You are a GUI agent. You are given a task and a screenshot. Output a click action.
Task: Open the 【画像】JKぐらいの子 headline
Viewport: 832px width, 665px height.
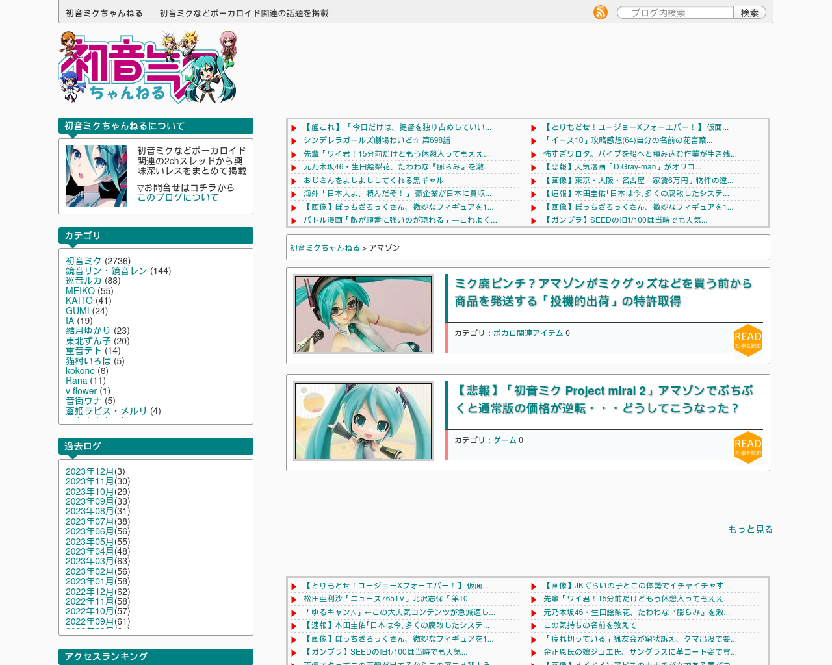pyautogui.click(x=636, y=586)
